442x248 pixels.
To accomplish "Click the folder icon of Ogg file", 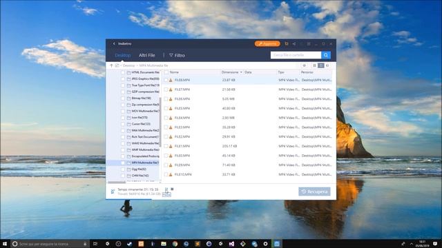I will [x=129, y=169].
